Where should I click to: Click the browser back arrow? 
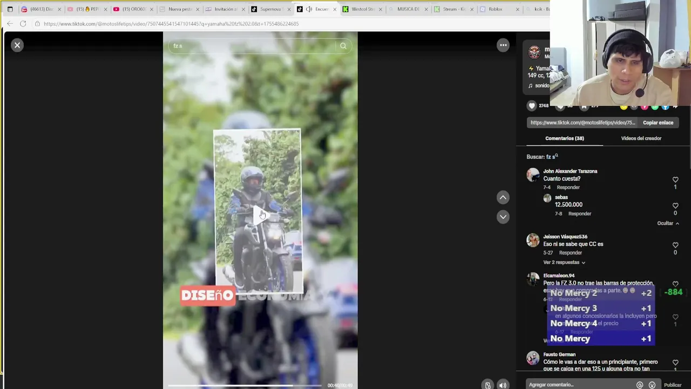pyautogui.click(x=10, y=24)
